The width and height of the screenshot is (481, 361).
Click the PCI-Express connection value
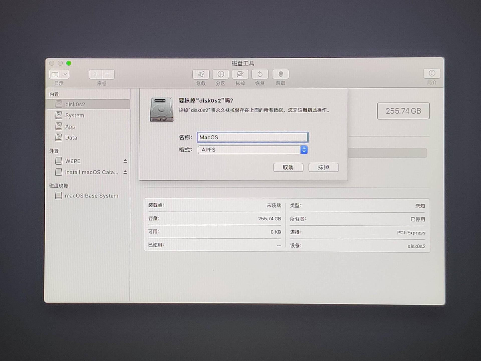(411, 233)
